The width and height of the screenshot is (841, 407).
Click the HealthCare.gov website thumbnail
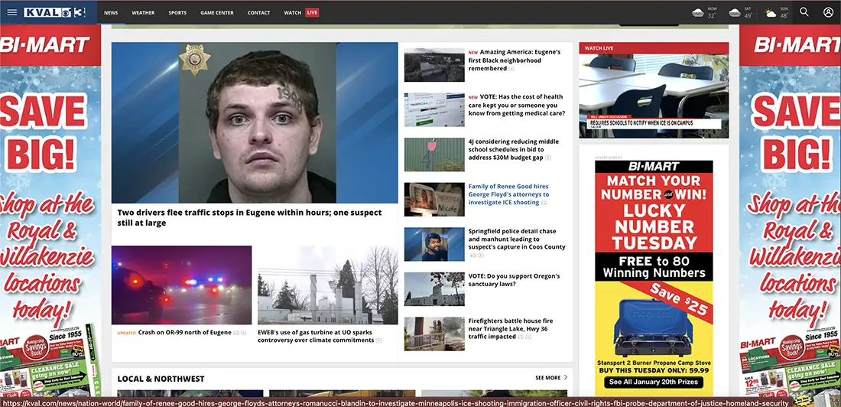coord(434,109)
